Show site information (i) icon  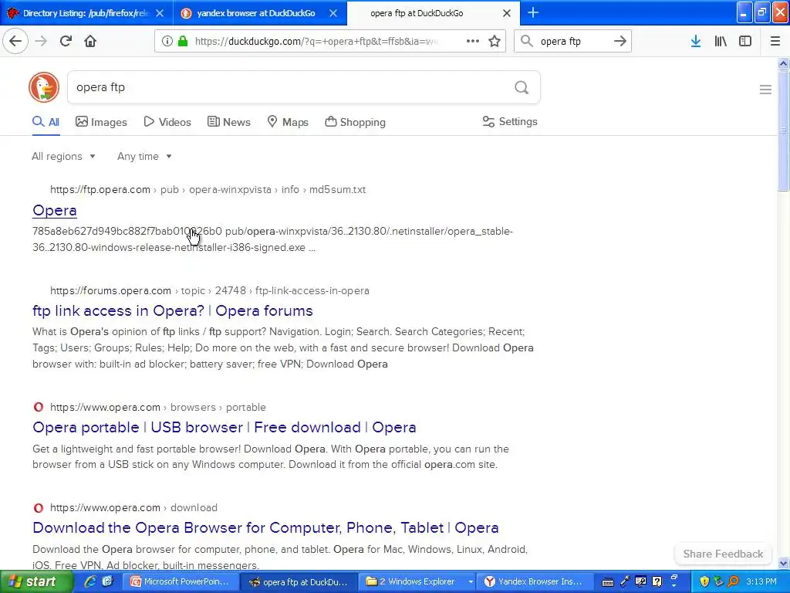[x=167, y=41]
